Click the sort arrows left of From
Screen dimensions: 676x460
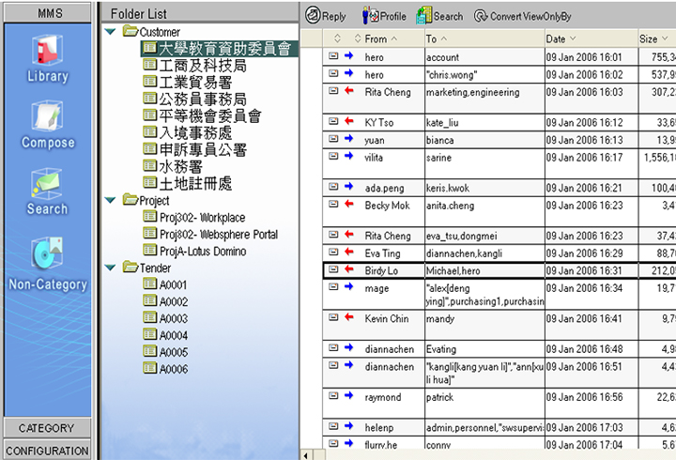coord(358,38)
